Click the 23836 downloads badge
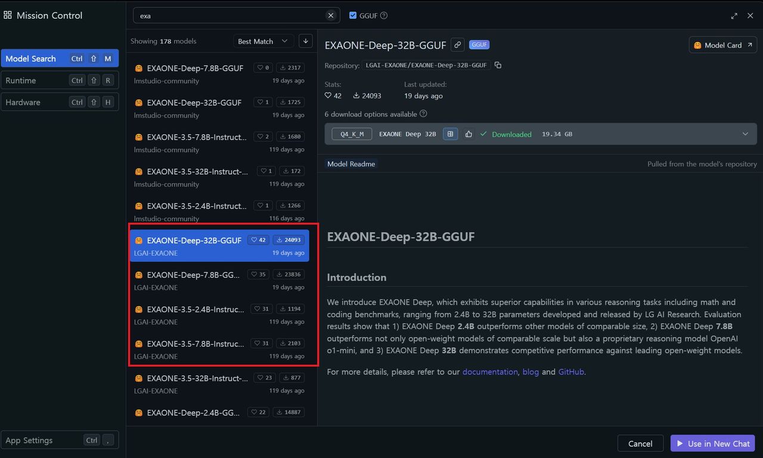Image resolution: width=763 pixels, height=458 pixels. (289, 274)
